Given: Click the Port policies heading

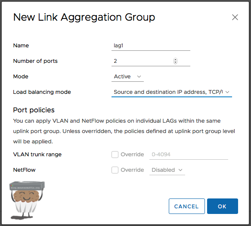Looking at the screenshot, I should pyautogui.click(x=34, y=110).
